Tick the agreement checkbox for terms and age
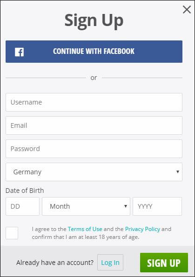195x277 pixels. (12, 233)
